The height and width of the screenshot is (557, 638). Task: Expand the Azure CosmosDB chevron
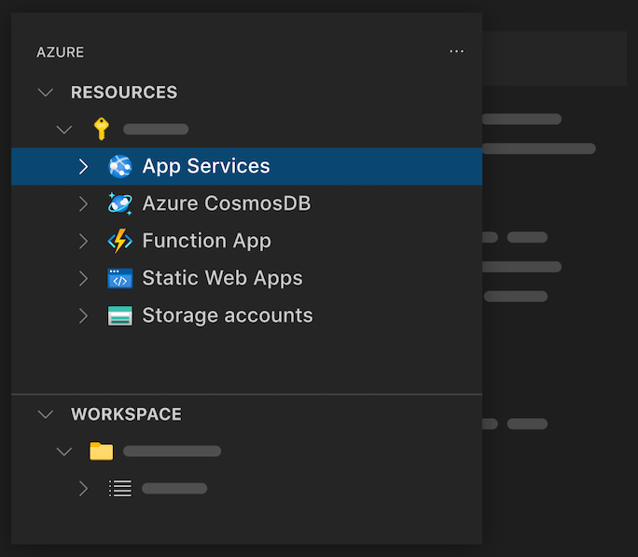point(83,203)
